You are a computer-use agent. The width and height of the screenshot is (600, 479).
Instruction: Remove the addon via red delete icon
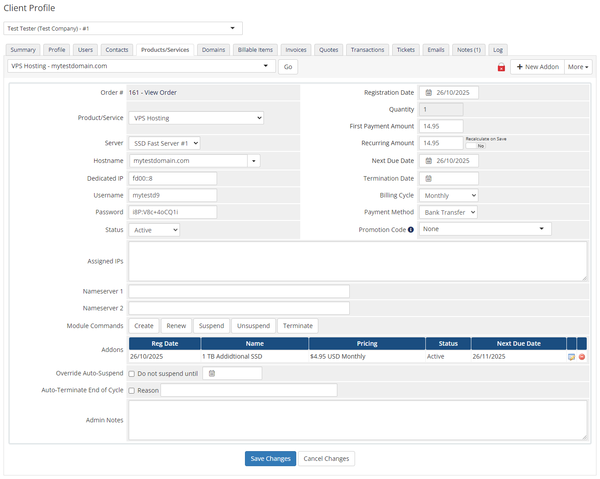point(582,356)
